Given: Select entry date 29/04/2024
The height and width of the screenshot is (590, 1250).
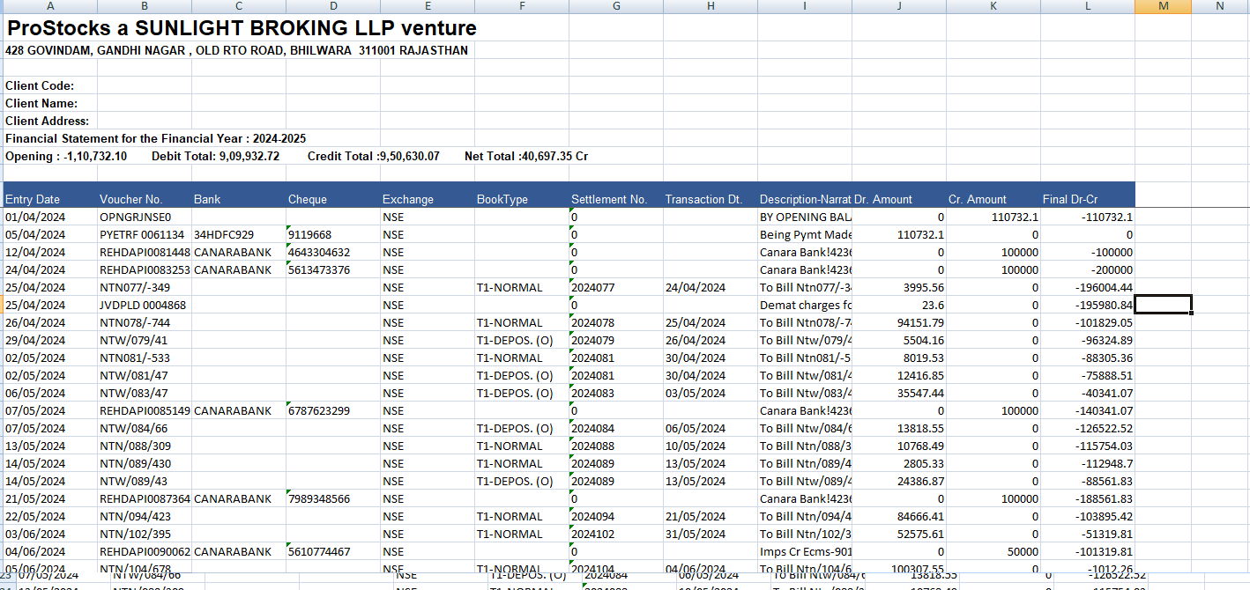Looking at the screenshot, I should click(x=50, y=340).
